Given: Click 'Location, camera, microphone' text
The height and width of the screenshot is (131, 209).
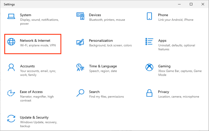Looking at the screenshot, I should [x=179, y=97].
